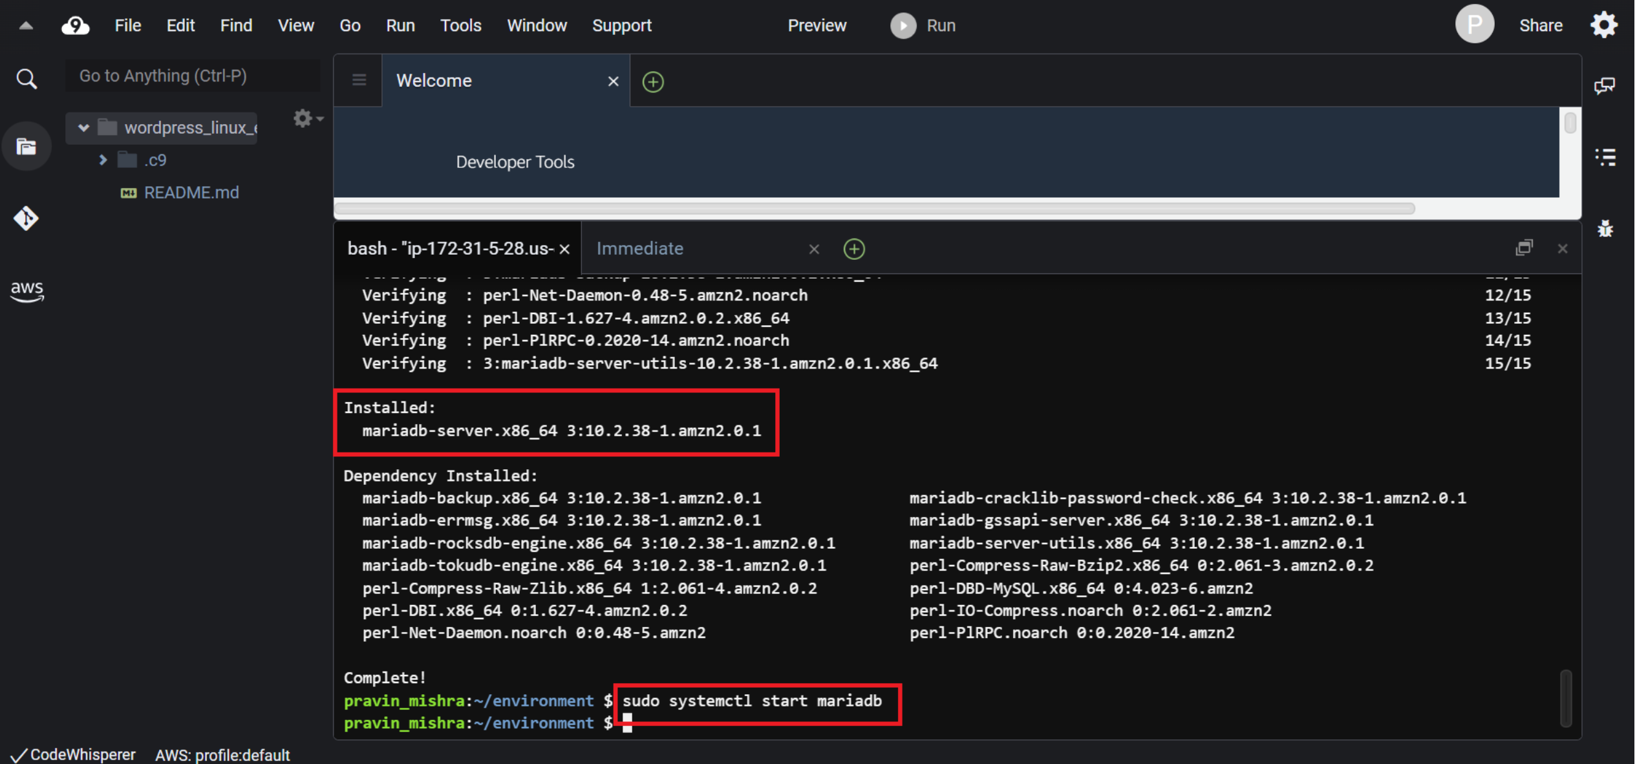Open the Collaborate chat panel icon

[x=1605, y=85]
